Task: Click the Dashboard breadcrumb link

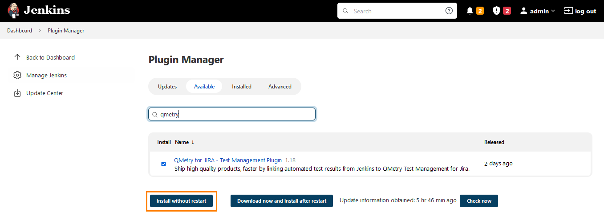Action: (20, 31)
